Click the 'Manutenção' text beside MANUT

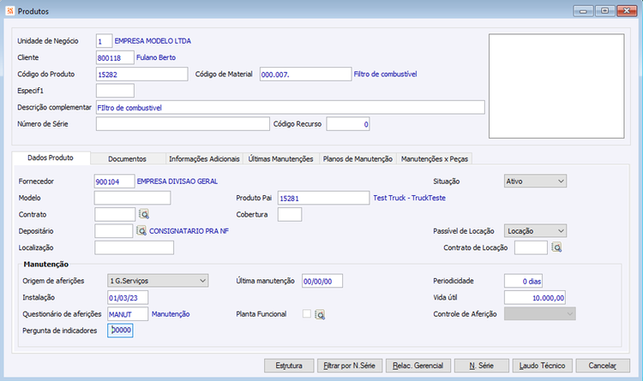tap(171, 314)
